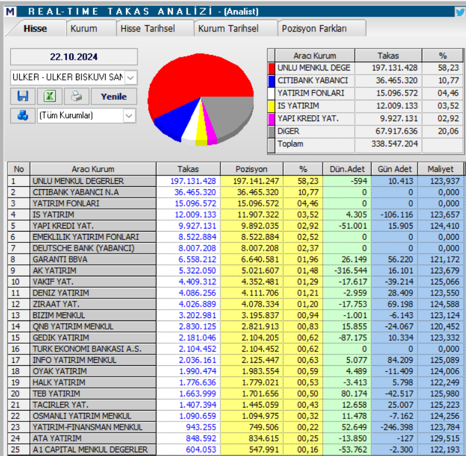Click the printer icon
Image resolution: width=466 pixels, height=456 pixels.
coord(76,97)
